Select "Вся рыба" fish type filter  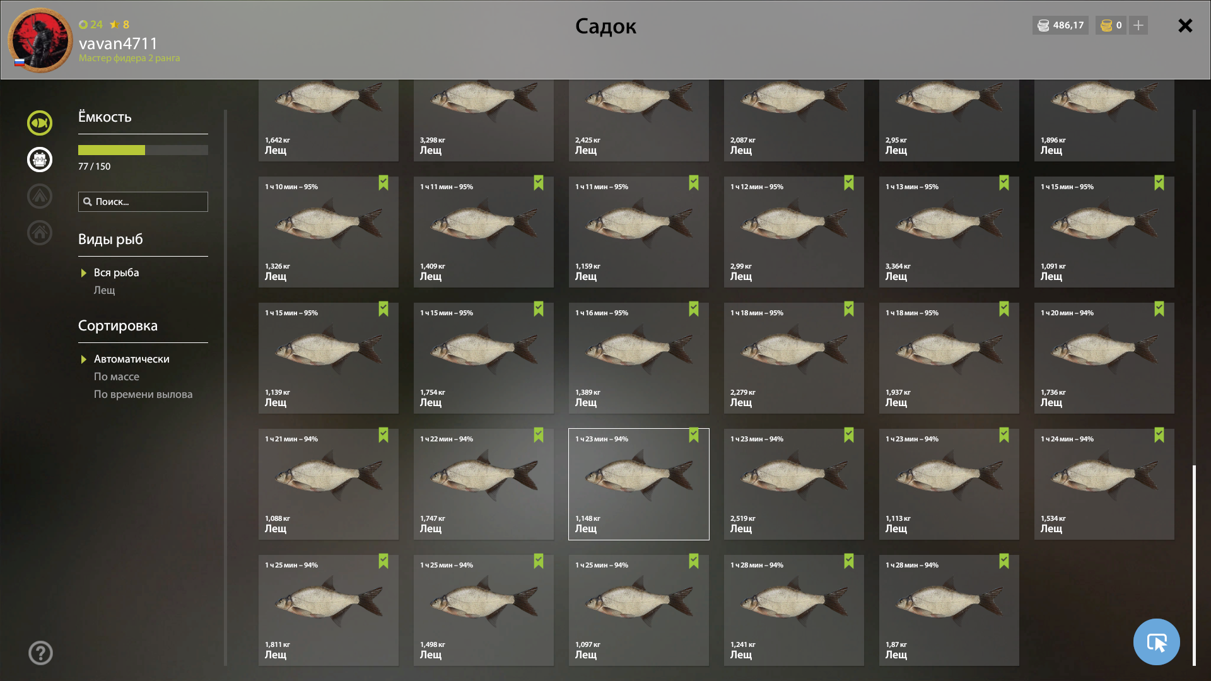click(x=116, y=272)
